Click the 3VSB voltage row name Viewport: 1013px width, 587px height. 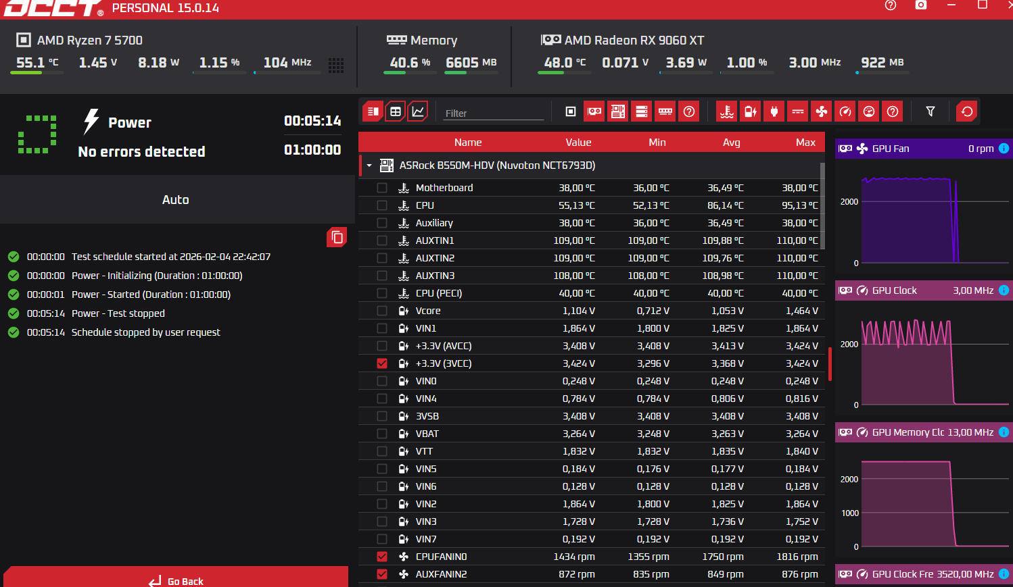(427, 416)
